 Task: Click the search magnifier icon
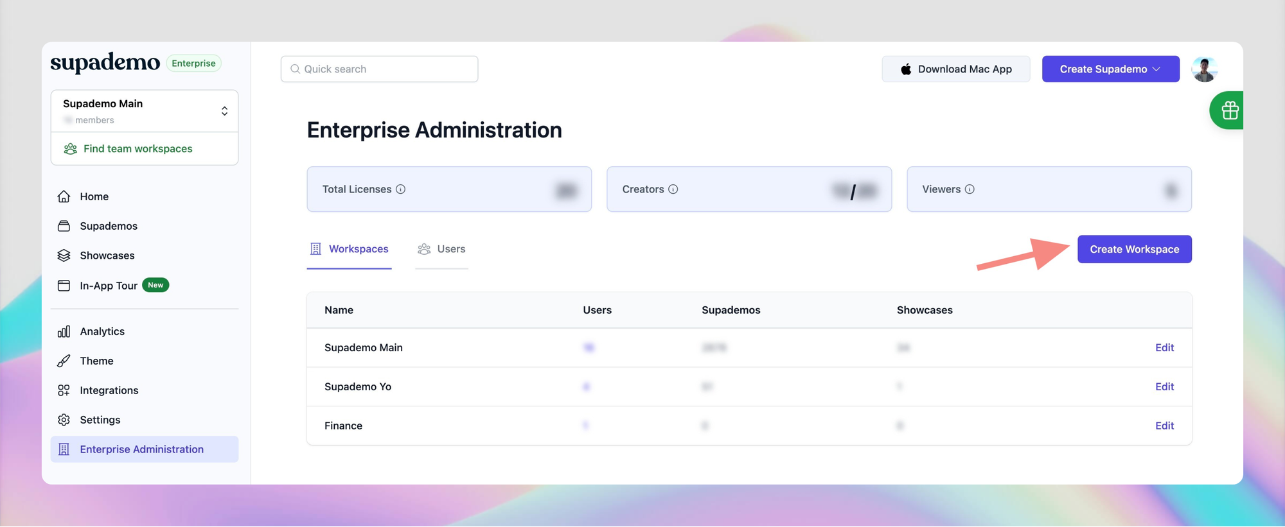click(x=295, y=69)
